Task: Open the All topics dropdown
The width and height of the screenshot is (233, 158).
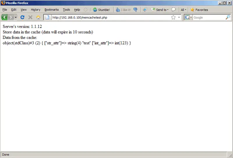Action: 183,10
